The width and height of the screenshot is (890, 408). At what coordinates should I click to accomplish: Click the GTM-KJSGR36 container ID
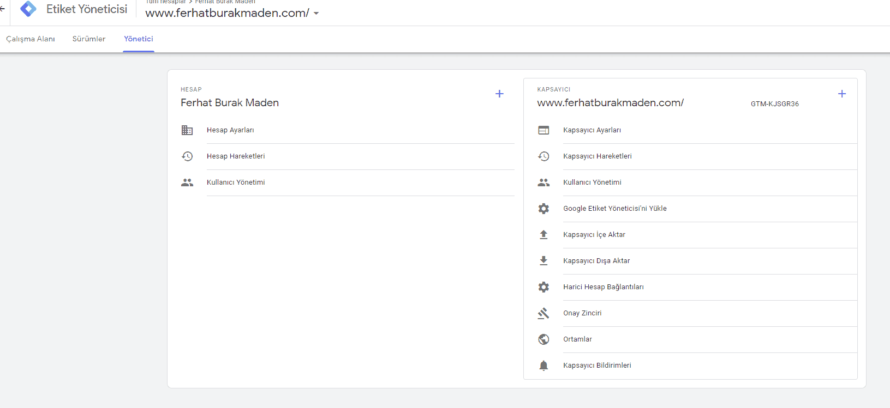(774, 104)
